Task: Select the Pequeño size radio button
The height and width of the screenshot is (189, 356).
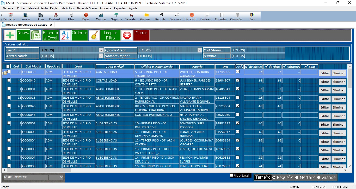Action: tap(274, 177)
